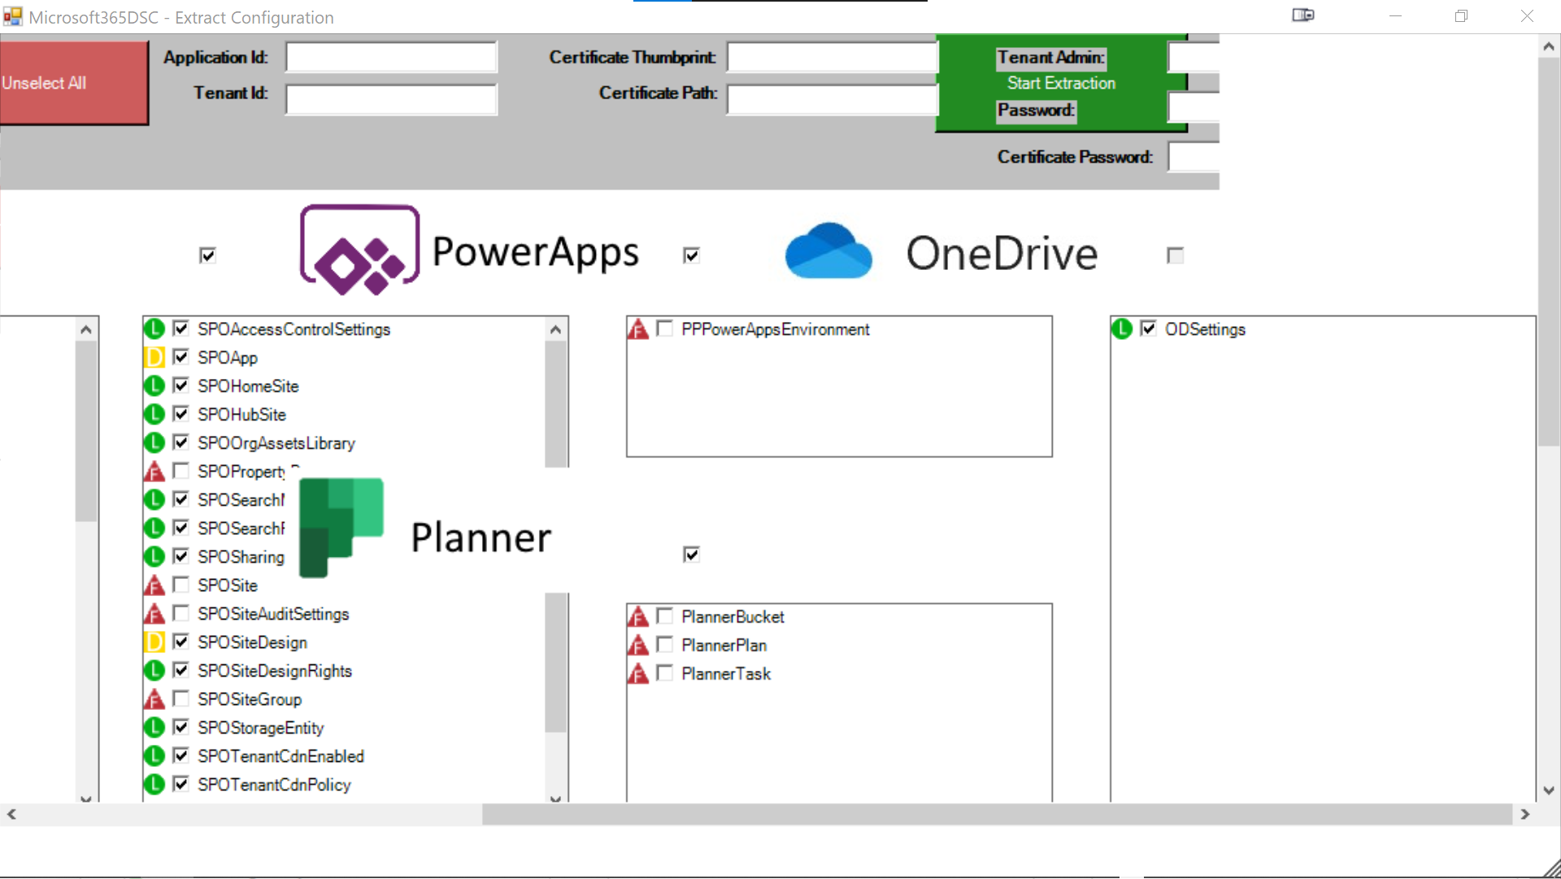Click yellow D icon beside SPOApp
This screenshot has height=879, width=1561.
[154, 358]
